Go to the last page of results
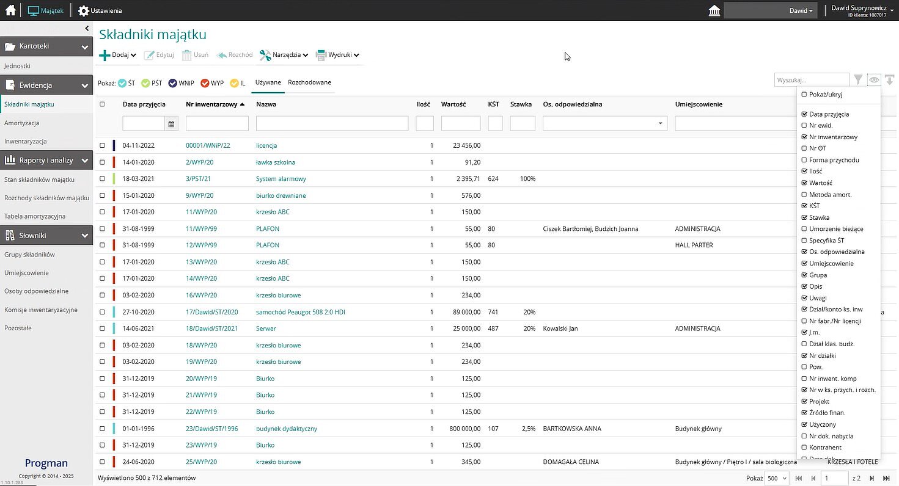 [x=886, y=478]
